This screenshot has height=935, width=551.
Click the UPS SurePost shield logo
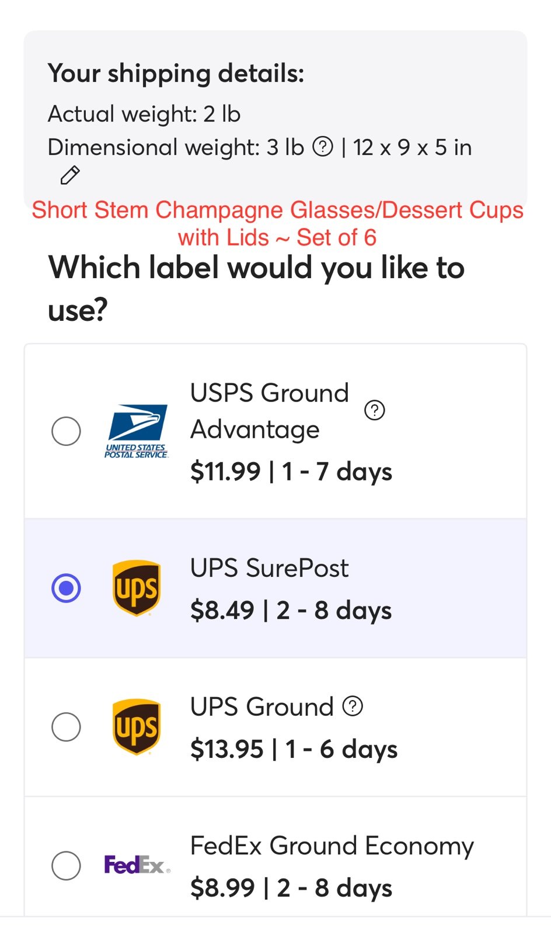coord(137,588)
